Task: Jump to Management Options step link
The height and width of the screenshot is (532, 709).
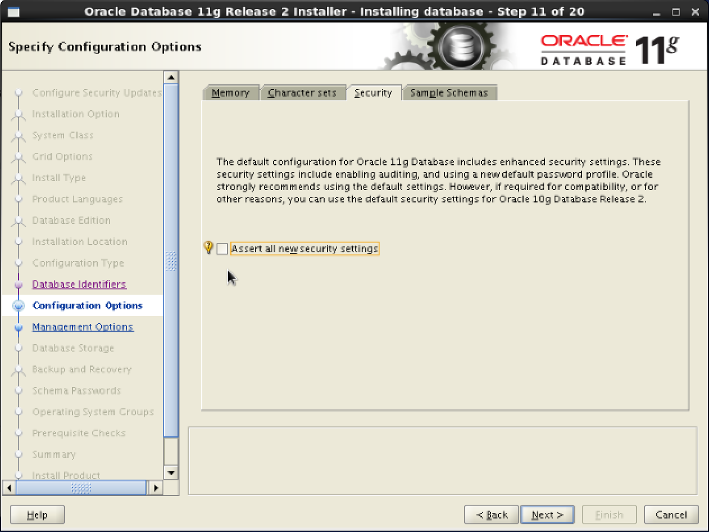Action: coord(83,327)
